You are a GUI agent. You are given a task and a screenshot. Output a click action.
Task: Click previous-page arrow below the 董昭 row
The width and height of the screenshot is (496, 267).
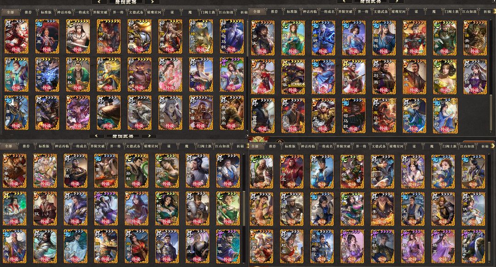pos(97,136)
